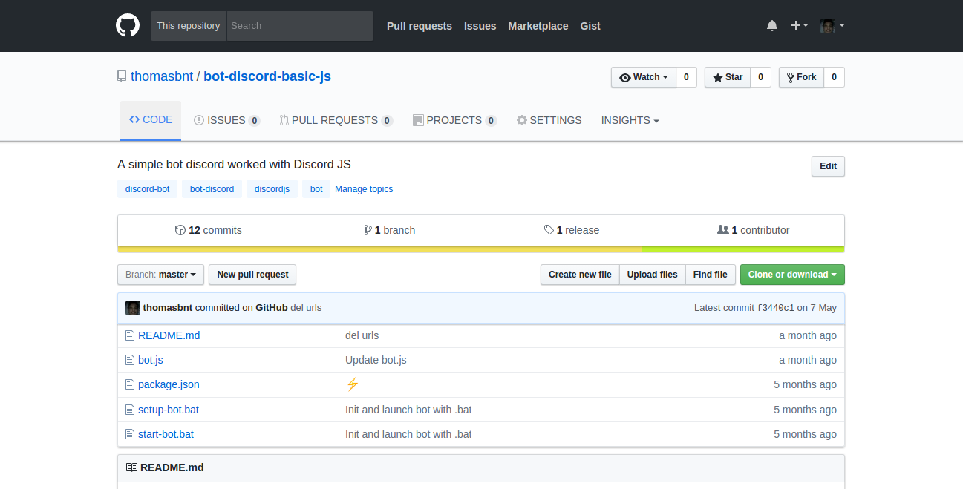Click the Watch count number
This screenshot has height=489, width=963.
pyautogui.click(x=686, y=77)
